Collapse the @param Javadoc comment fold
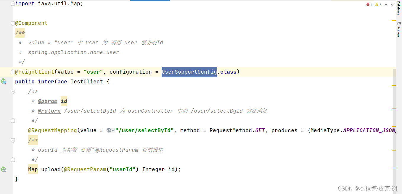Image resolution: width=402 pixels, height=194 pixels. coord(13,92)
